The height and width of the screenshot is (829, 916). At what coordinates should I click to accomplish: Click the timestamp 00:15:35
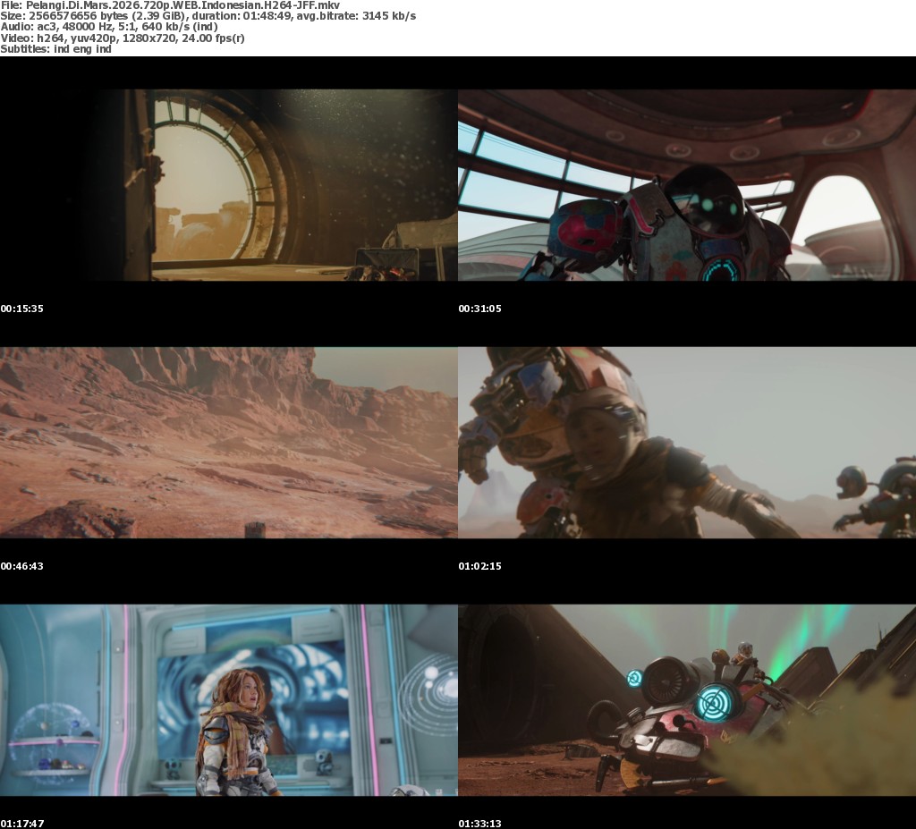[21, 309]
